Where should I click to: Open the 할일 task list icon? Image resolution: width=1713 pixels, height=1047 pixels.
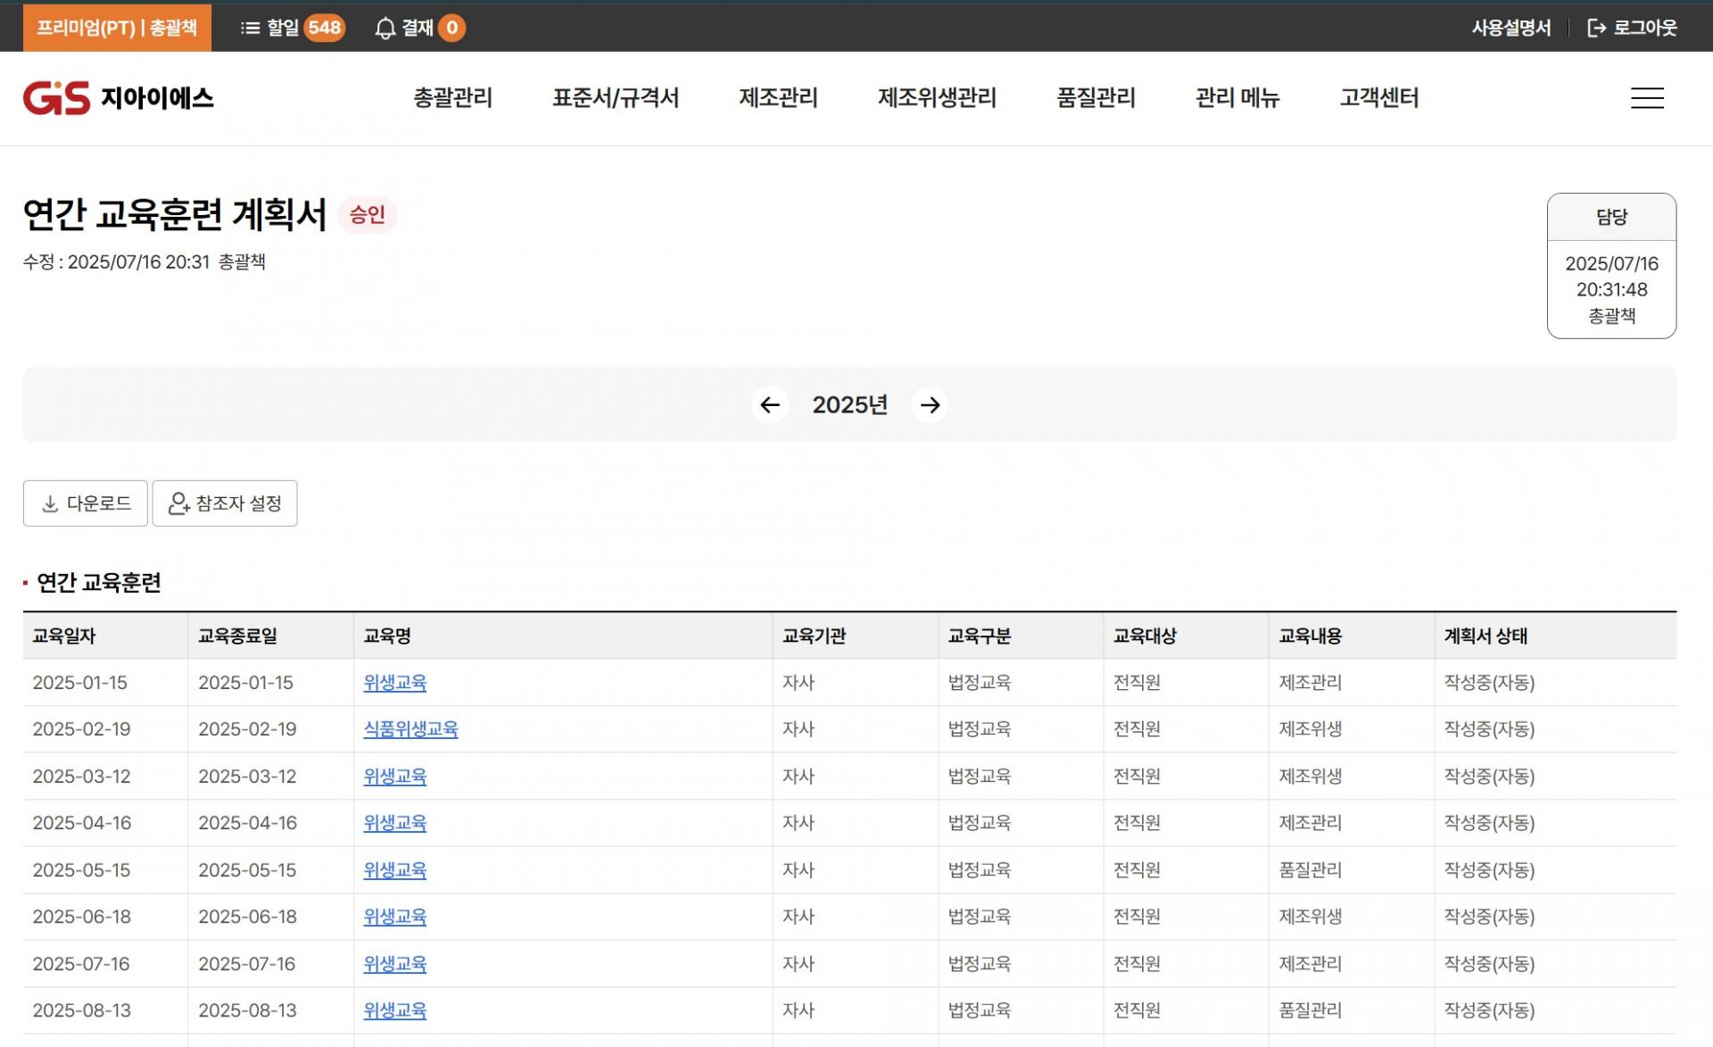point(251,29)
